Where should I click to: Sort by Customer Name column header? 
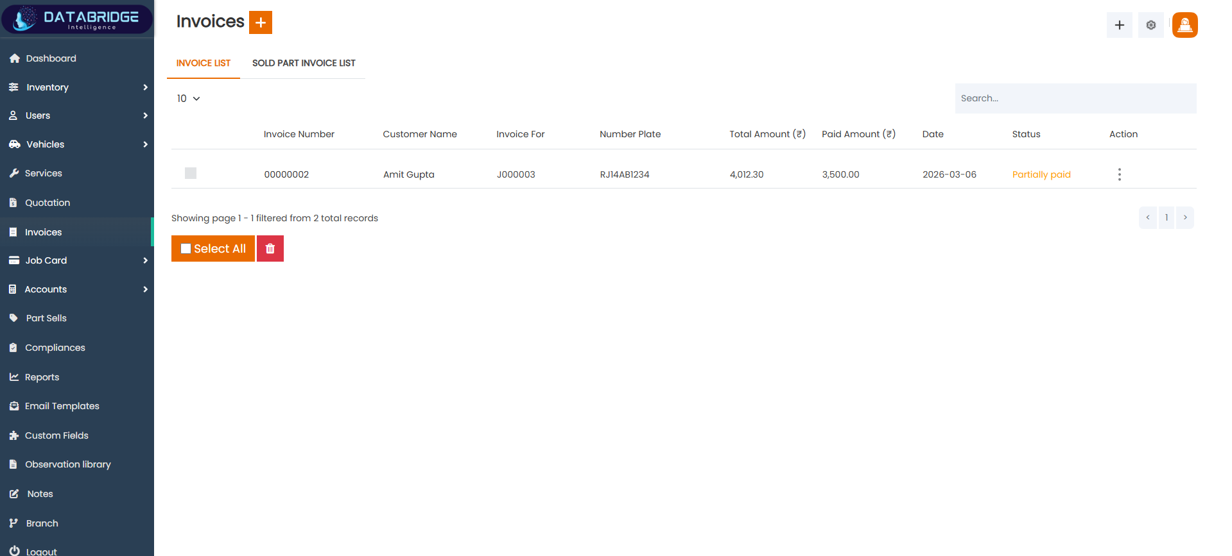420,134
